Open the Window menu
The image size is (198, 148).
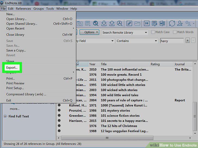(62, 9)
